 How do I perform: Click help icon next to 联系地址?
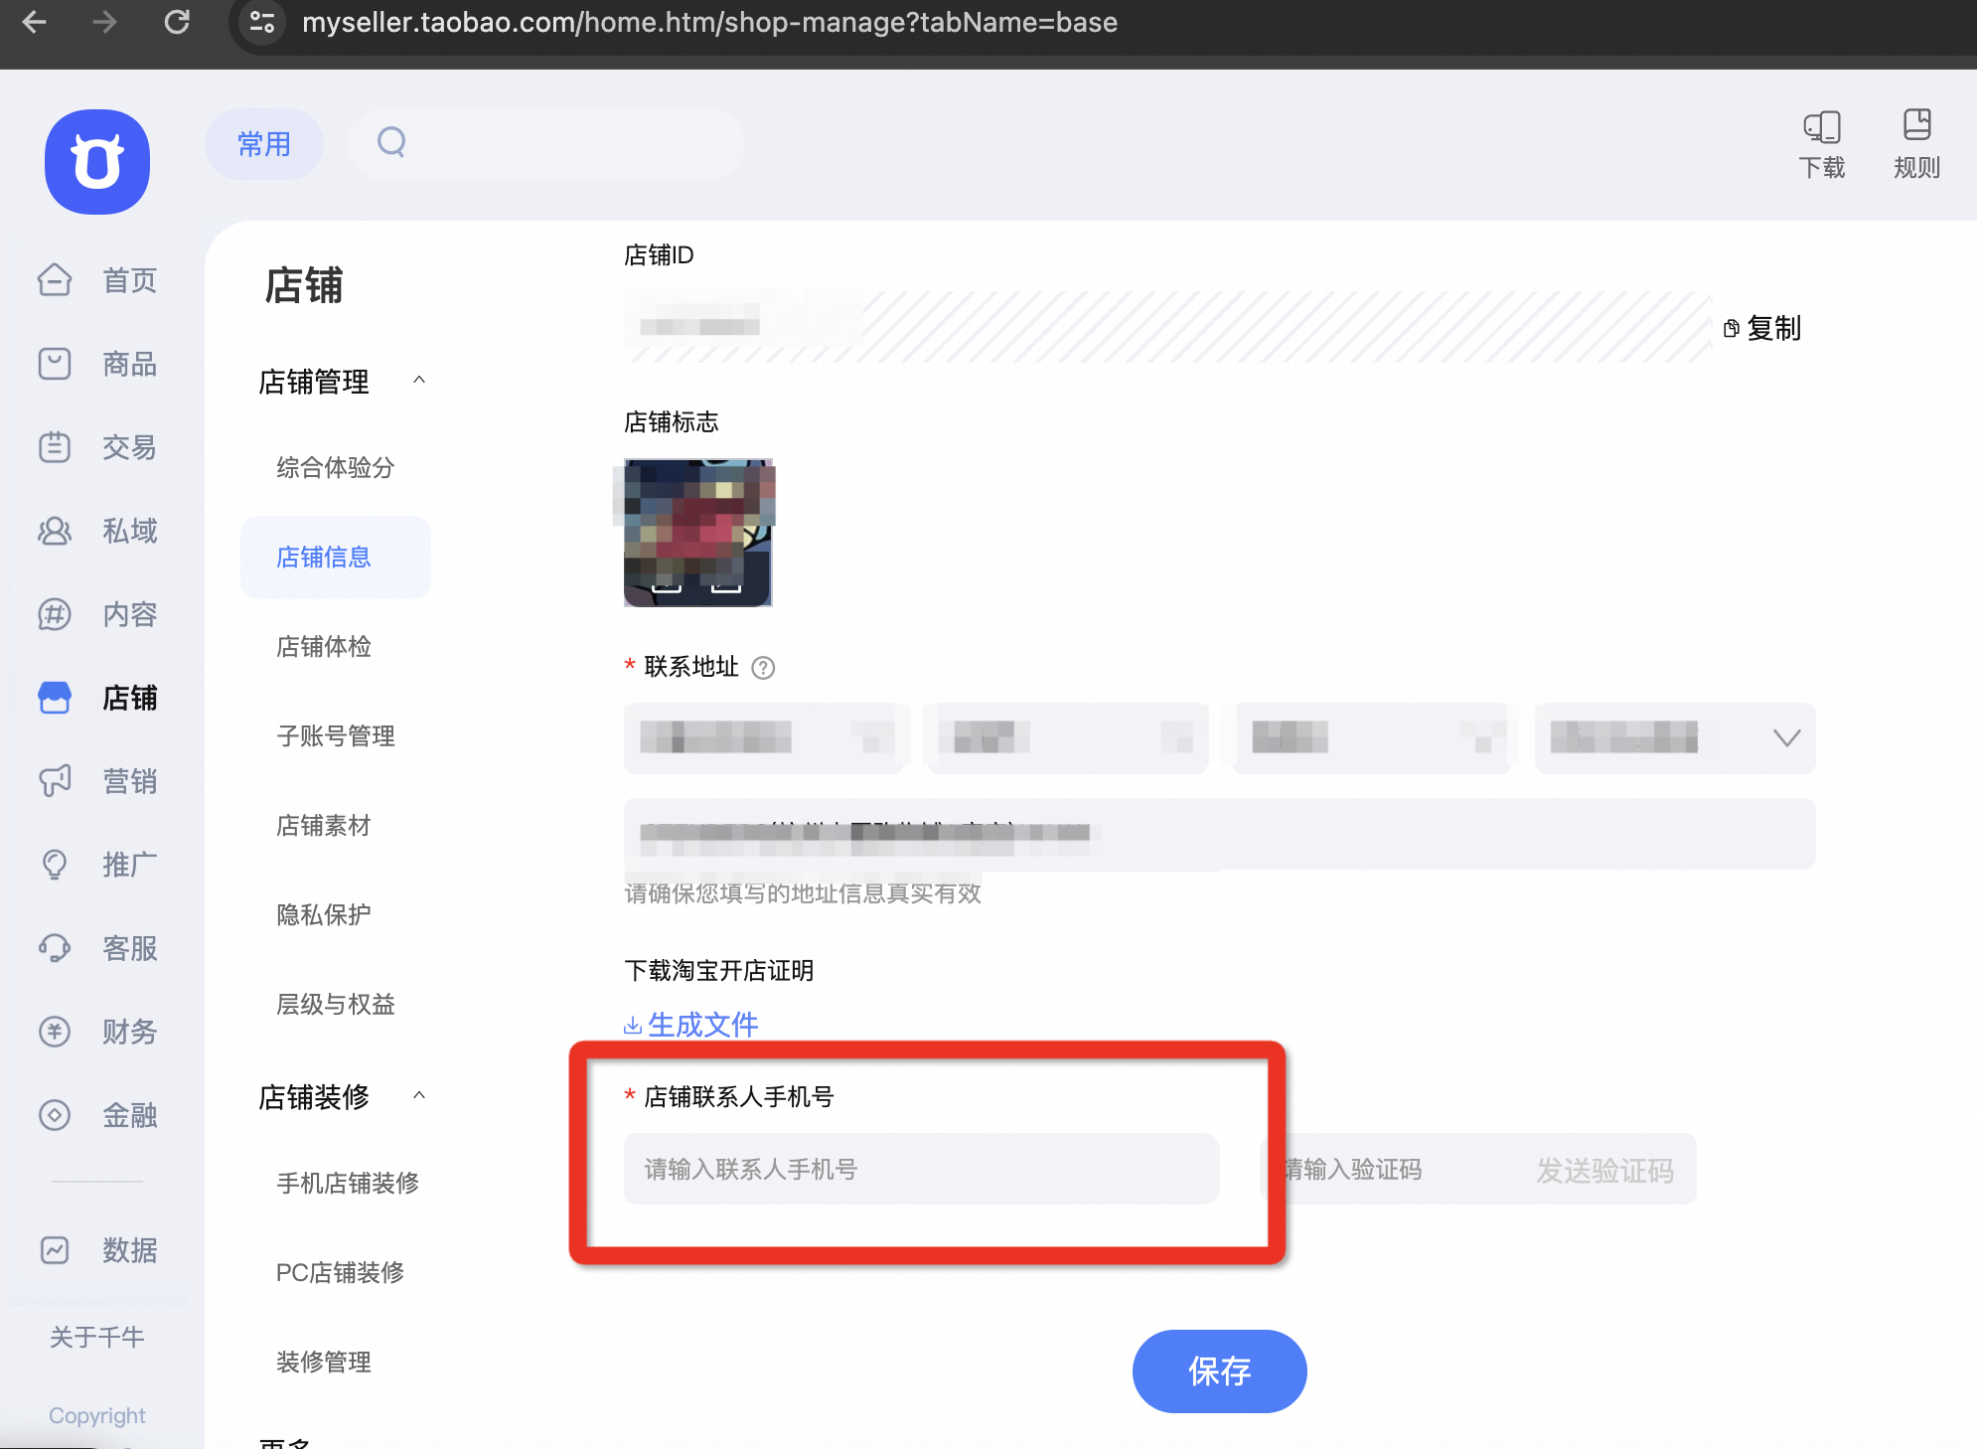point(763,668)
